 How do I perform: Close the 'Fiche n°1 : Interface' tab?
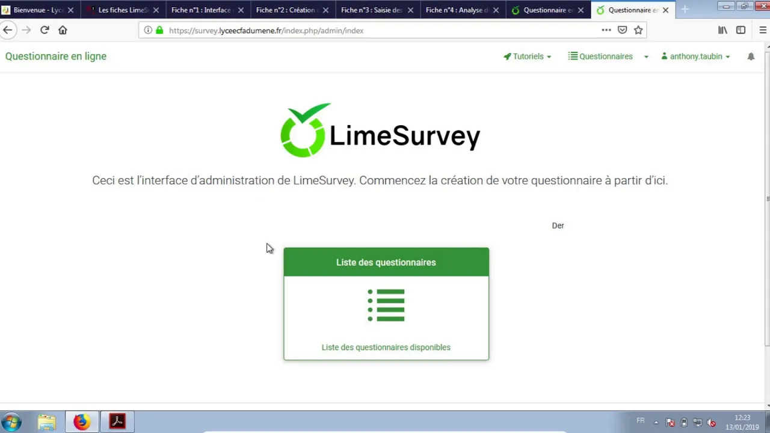[x=241, y=10]
